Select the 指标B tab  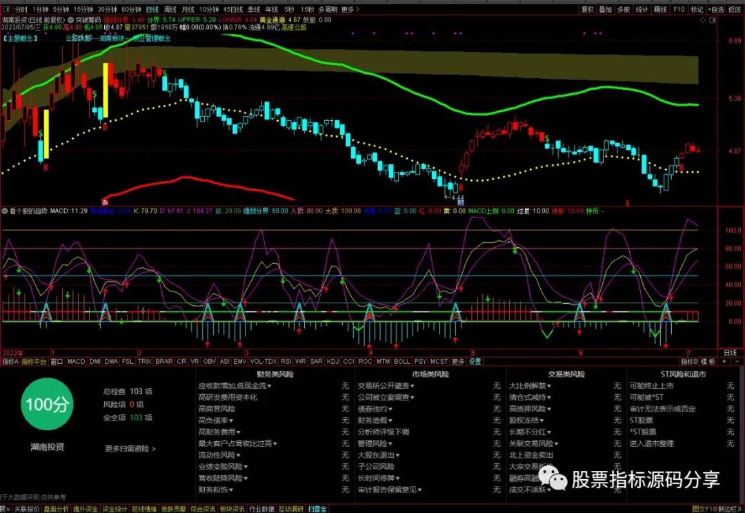(689, 362)
